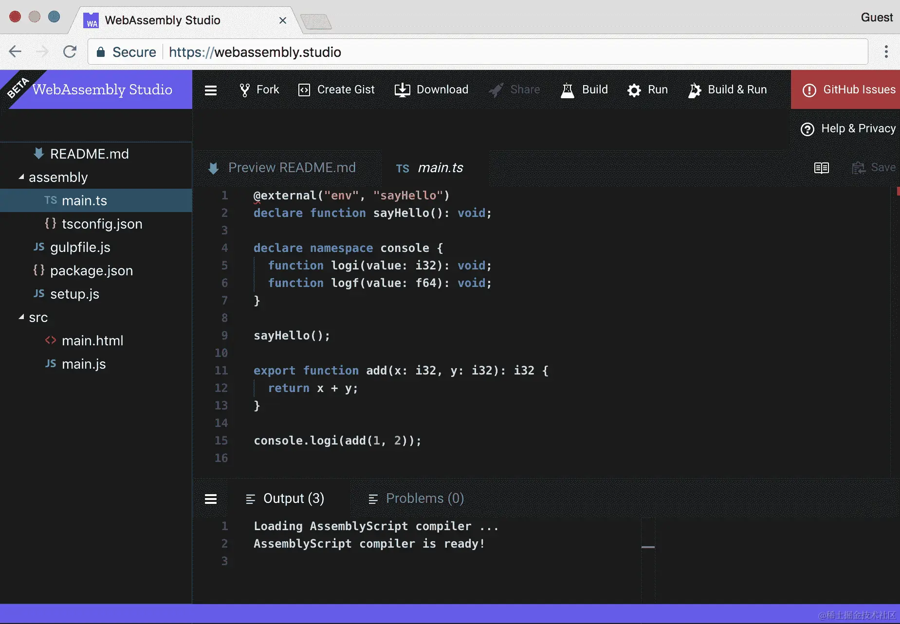Image resolution: width=900 pixels, height=624 pixels.
Task: Click the README.md markdown file icon
Action: coord(39,154)
